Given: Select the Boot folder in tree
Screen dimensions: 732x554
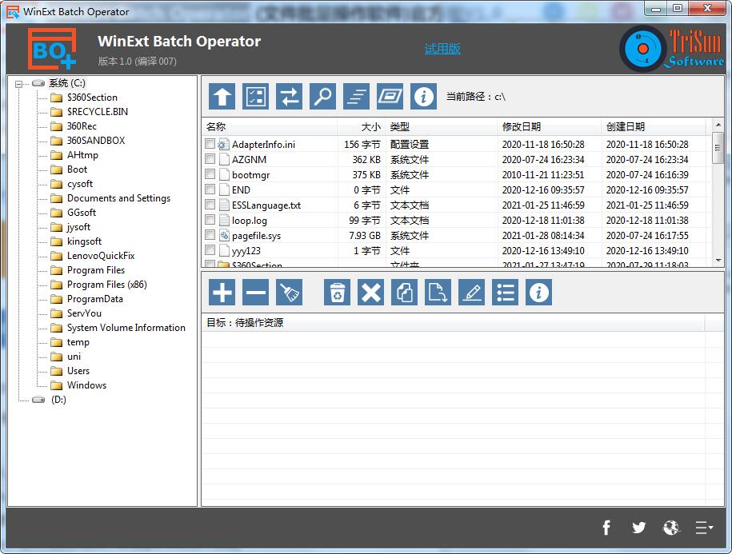Looking at the screenshot, I should point(77,169).
